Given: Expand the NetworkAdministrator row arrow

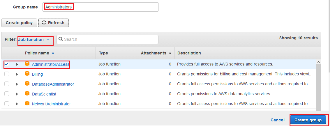Looking at the screenshot, I should click(x=17, y=104).
